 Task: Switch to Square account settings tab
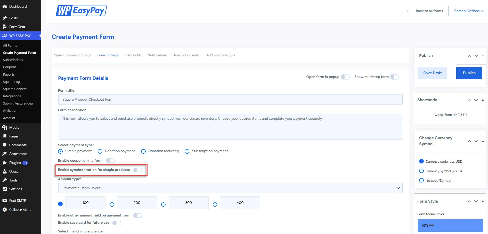[73, 55]
